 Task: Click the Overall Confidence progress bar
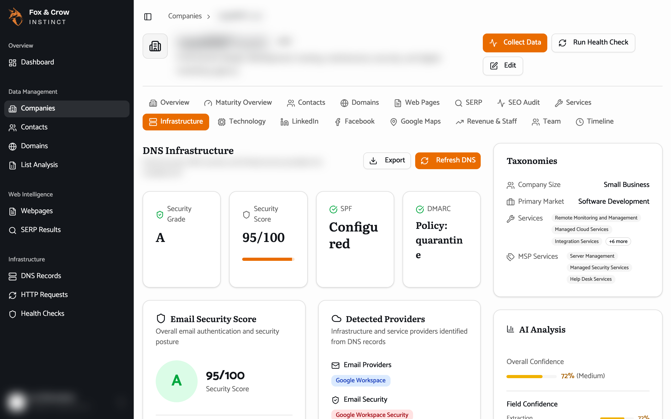tap(531, 377)
